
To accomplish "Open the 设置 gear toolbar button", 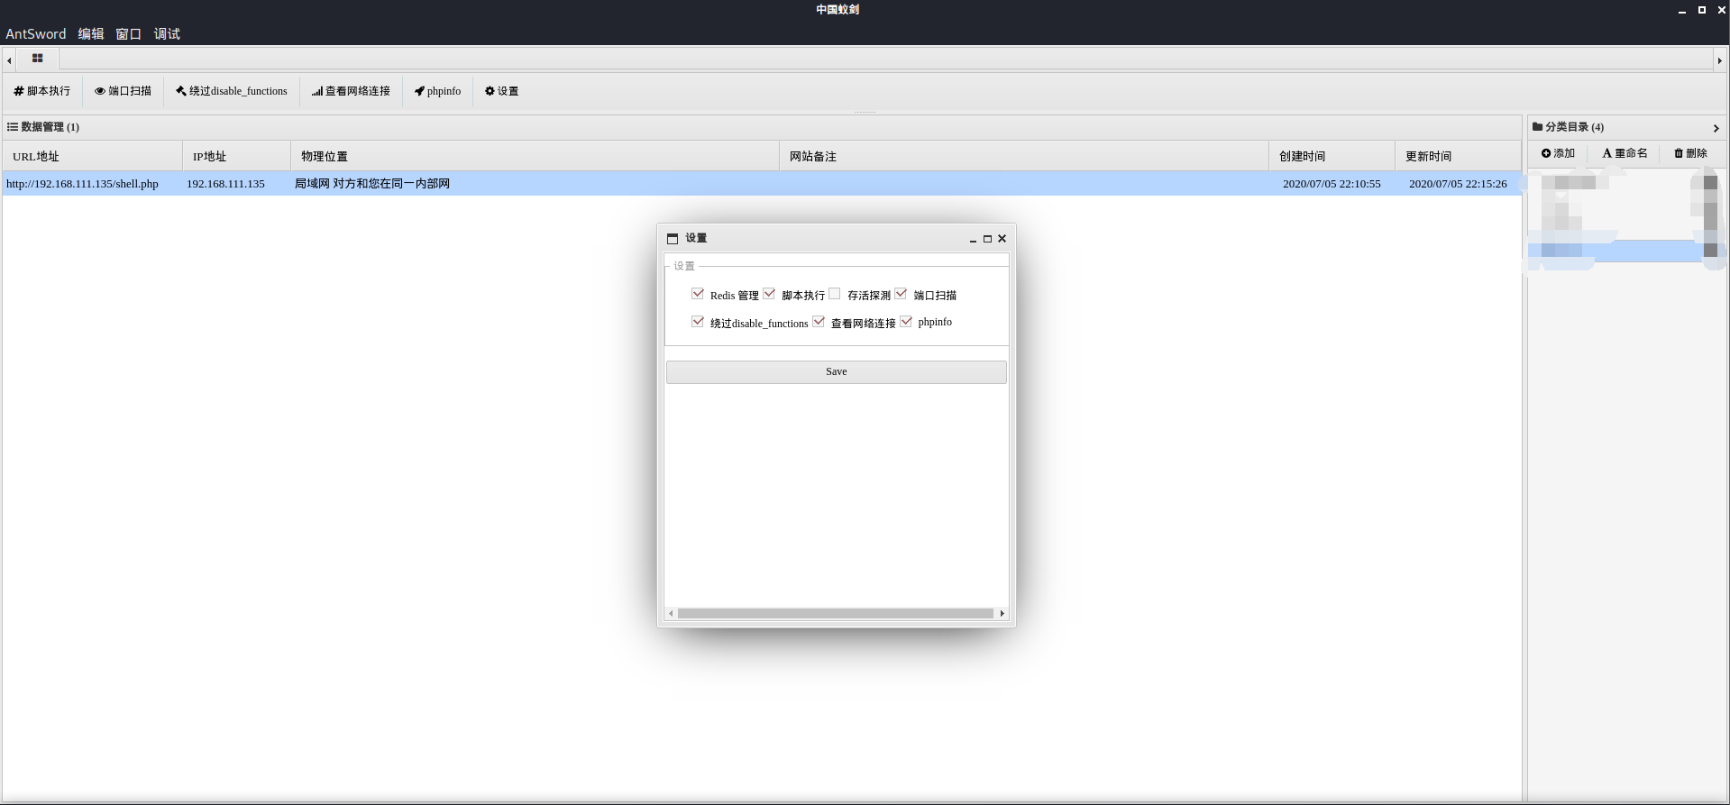I will tap(501, 91).
